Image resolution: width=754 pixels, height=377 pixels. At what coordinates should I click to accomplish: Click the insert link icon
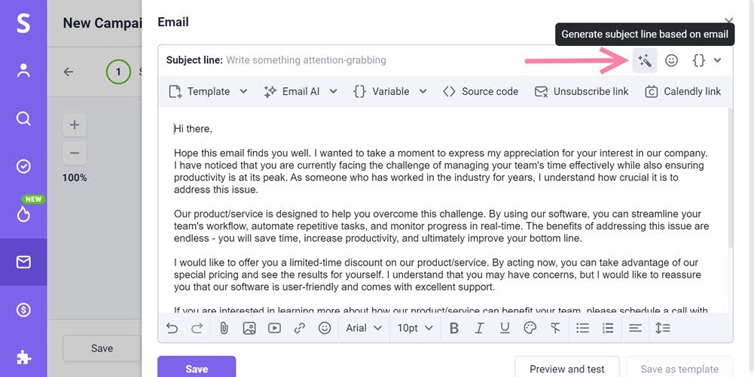pyautogui.click(x=299, y=328)
